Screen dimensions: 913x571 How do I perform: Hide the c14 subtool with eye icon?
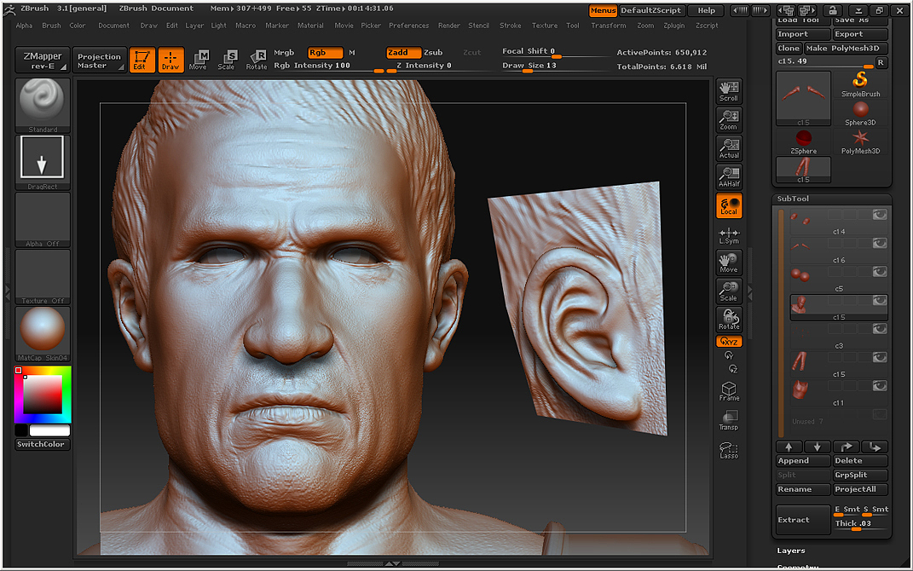(880, 215)
